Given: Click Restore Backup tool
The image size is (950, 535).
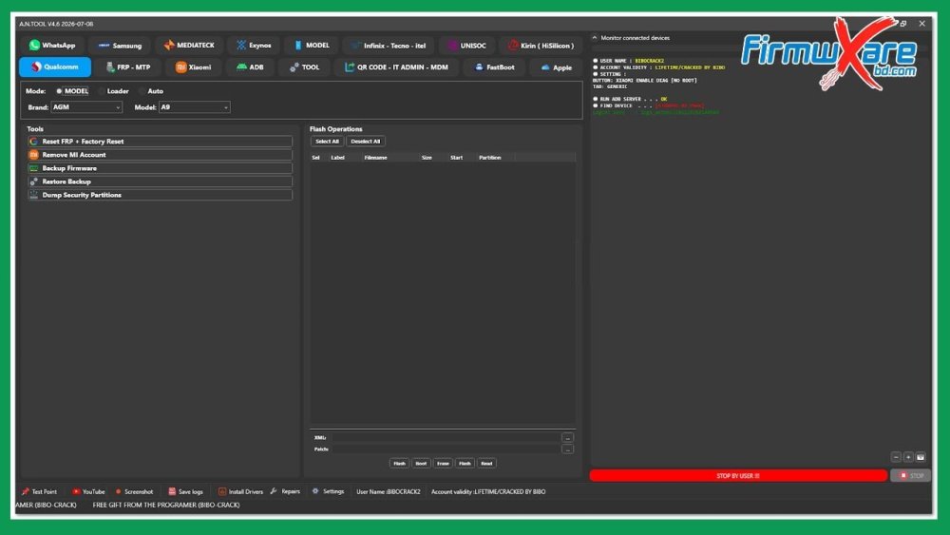Looking at the screenshot, I should coord(160,182).
